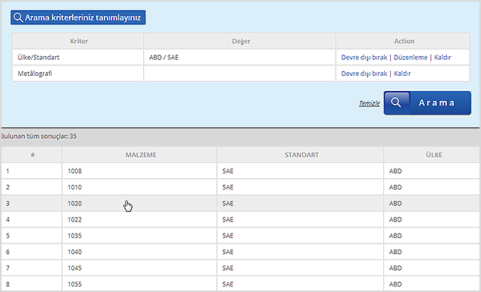Click ABD country cell in row 1035
The image size is (481, 292).
pos(432,236)
